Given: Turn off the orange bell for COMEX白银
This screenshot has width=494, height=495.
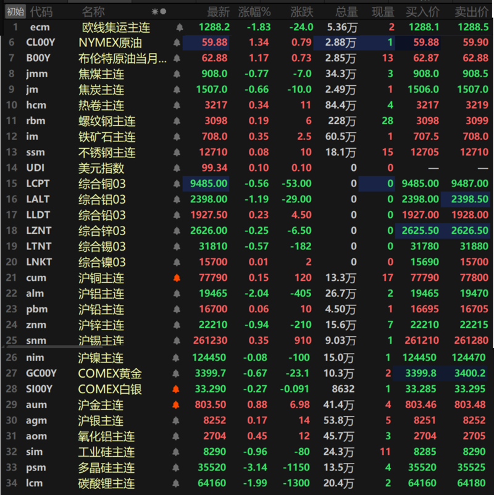Looking at the screenshot, I should [x=177, y=389].
